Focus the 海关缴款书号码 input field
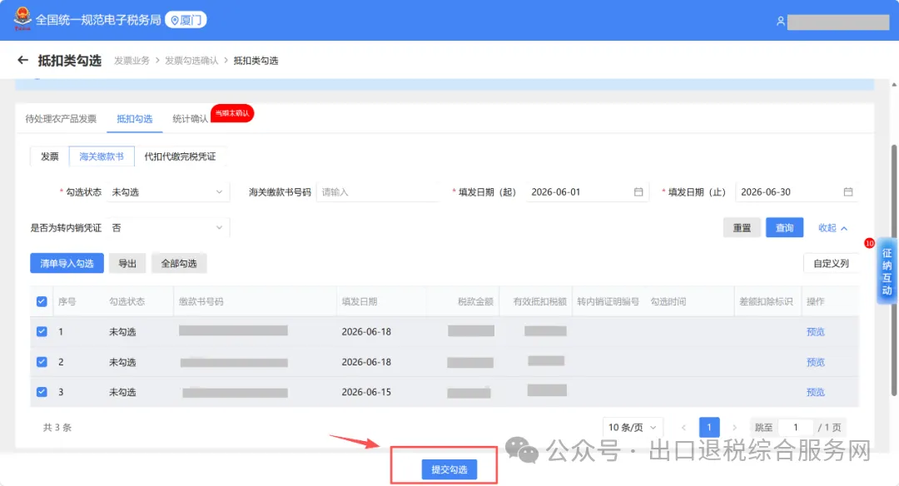This screenshot has height=486, width=899. point(377,192)
